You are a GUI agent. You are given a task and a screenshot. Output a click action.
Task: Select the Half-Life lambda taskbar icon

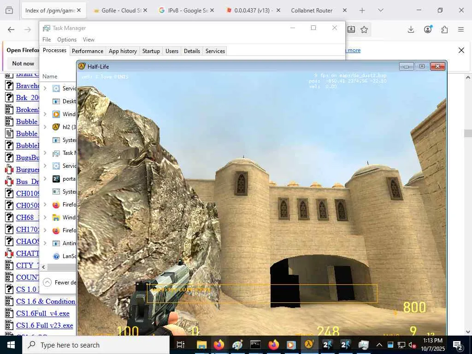(309, 344)
